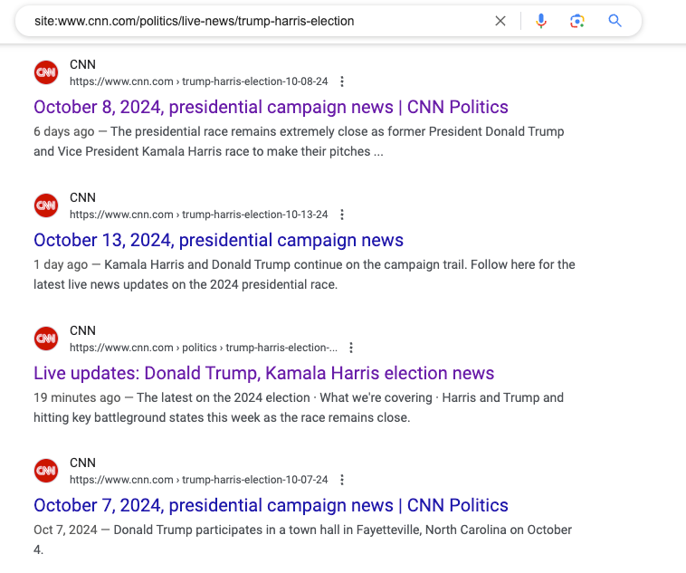The height and width of the screenshot is (573, 686).
Task: Open October 13, 2024 presidential campaign news
Action: point(218,240)
